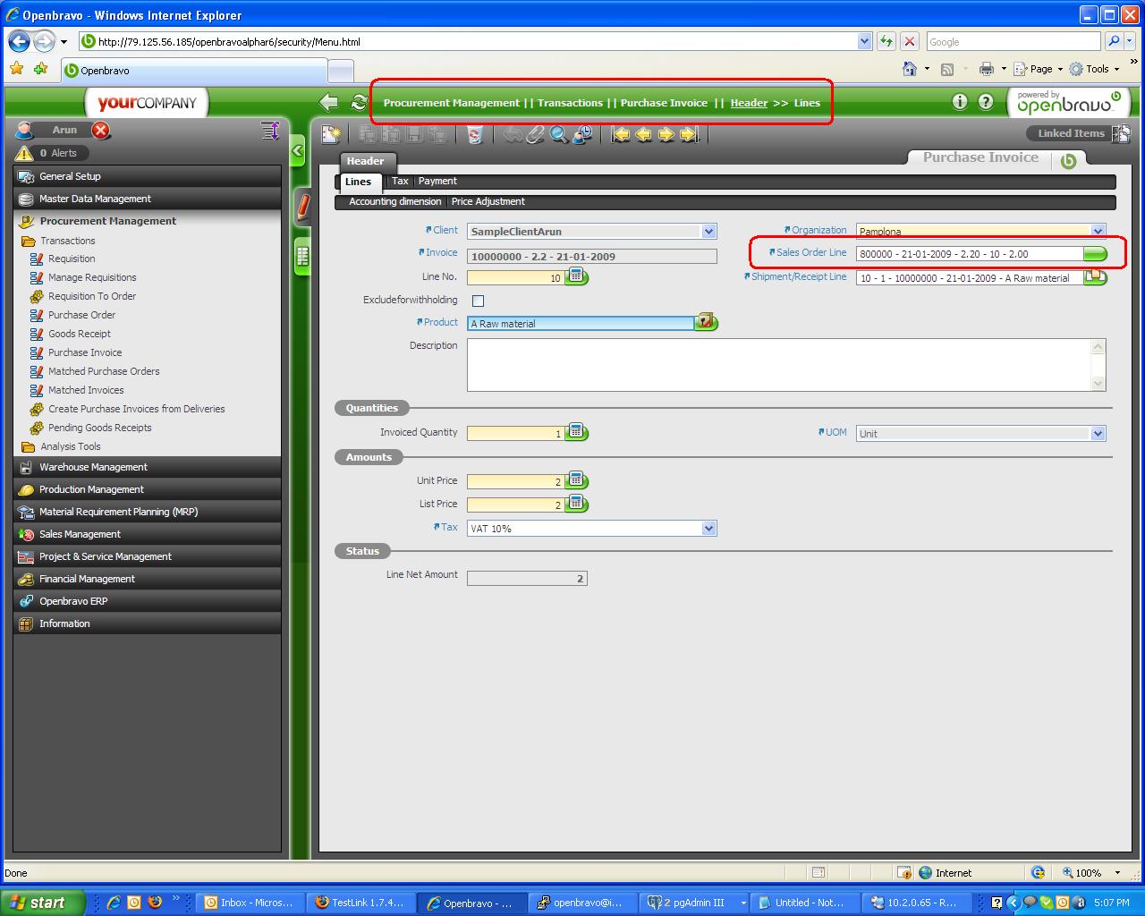Viewport: 1145px width, 916px height.
Task: Delete record using trash can icon
Action: [475, 134]
